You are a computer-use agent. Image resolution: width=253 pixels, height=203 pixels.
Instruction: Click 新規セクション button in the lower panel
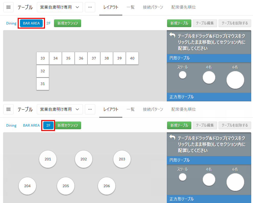pyautogui.click(x=68, y=125)
